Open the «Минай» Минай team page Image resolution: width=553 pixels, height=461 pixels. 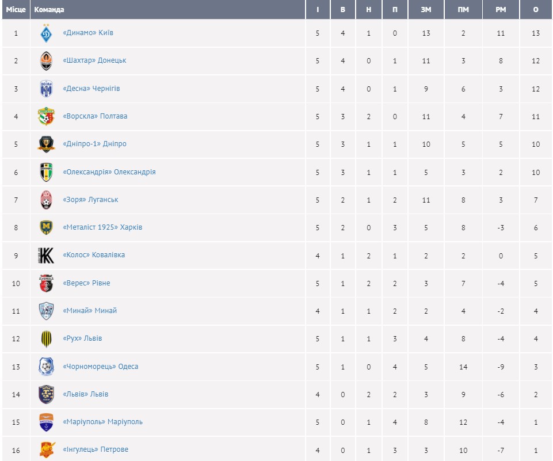(90, 311)
